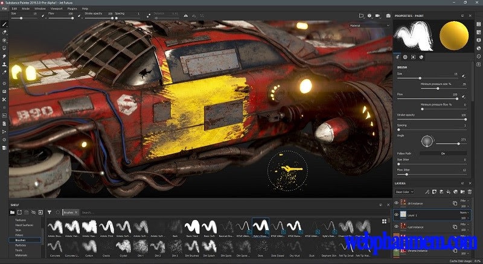Open the material tab icon in Properties
This screenshot has width=483, height=264.
421,57
